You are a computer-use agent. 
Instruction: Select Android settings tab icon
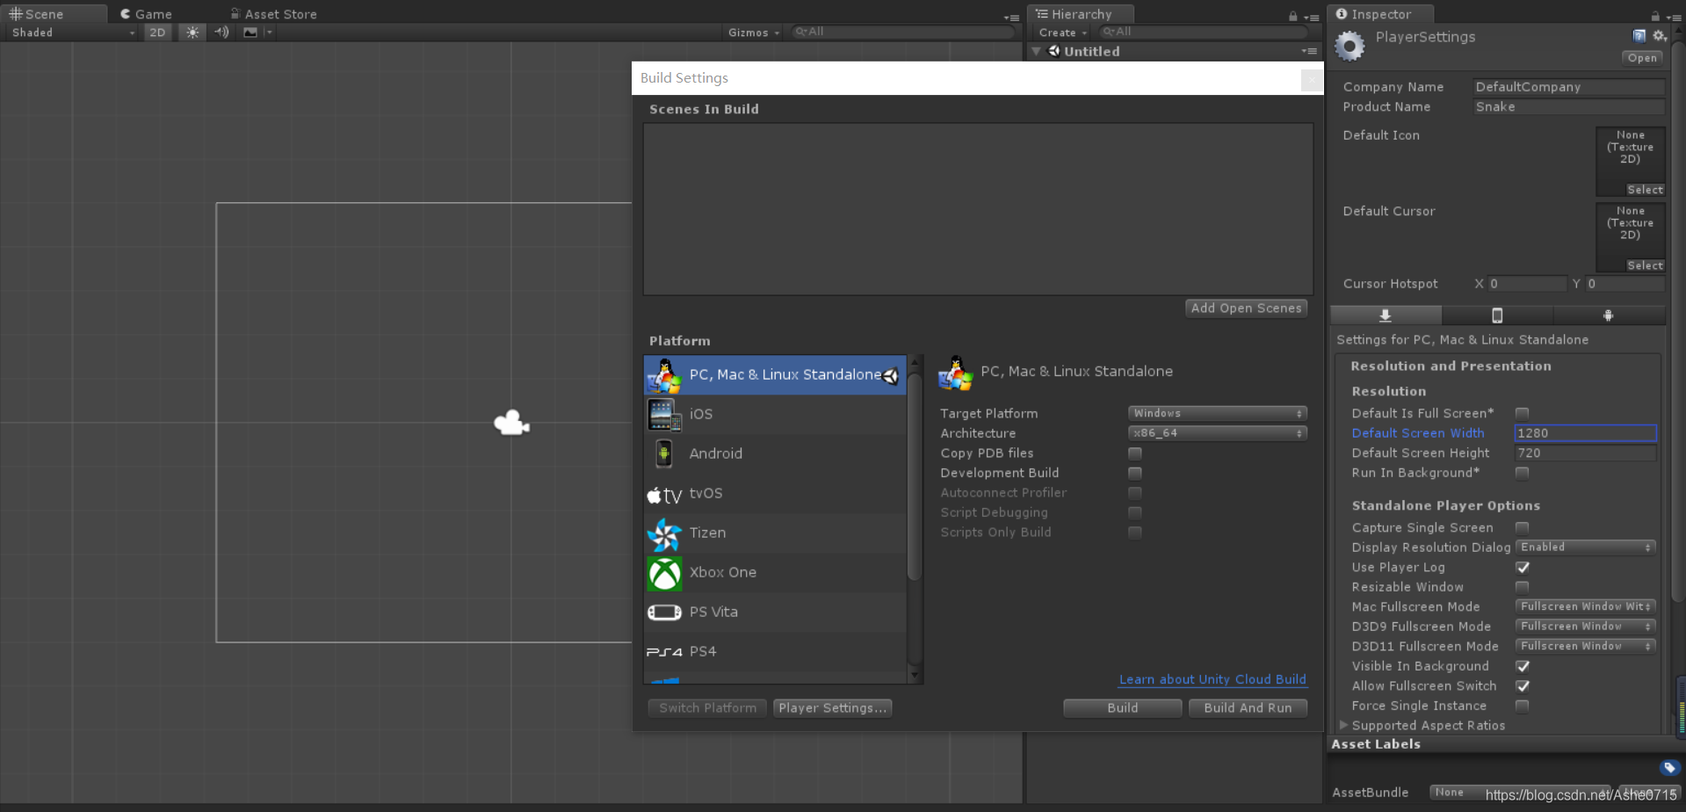[x=1608, y=315]
